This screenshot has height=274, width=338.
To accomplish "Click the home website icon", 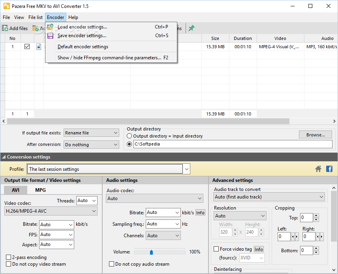I will pyautogui.click(x=318, y=169).
